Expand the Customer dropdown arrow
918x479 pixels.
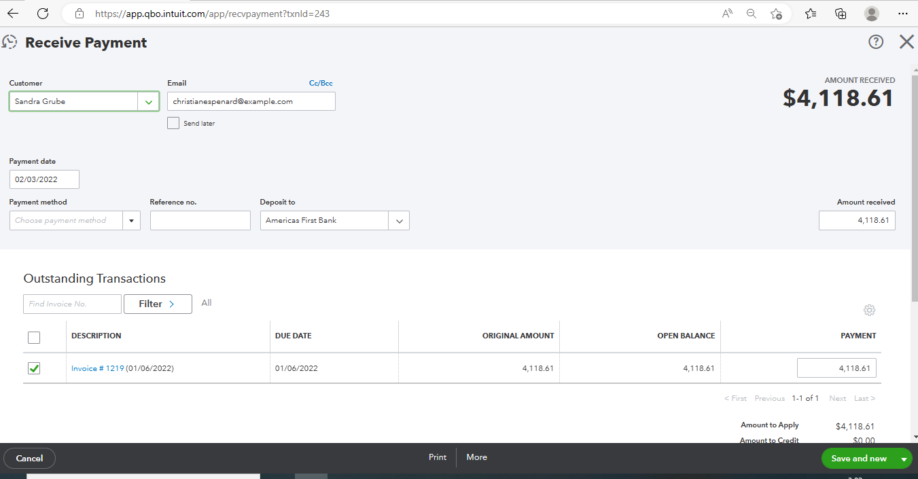tap(148, 101)
